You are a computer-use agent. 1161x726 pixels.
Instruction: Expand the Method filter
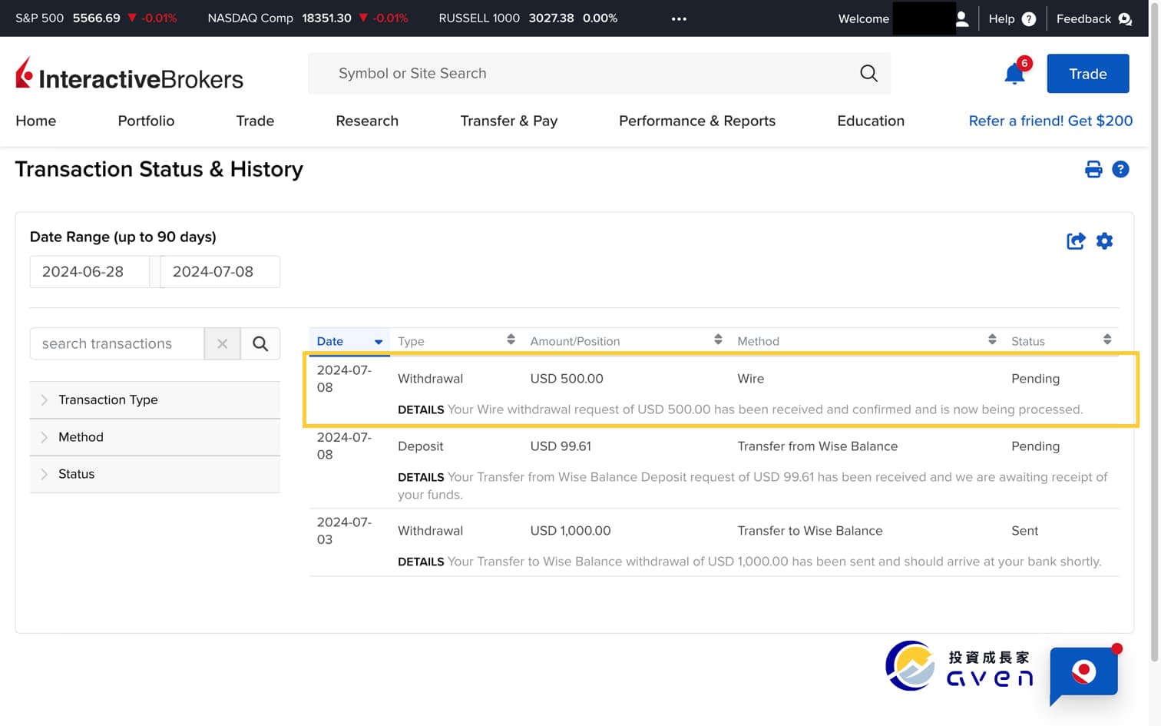pos(155,437)
